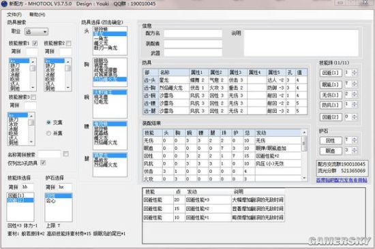The image size is (375, 249).
Task: Click the 回避[2] skill bead button
Action: click(331, 117)
